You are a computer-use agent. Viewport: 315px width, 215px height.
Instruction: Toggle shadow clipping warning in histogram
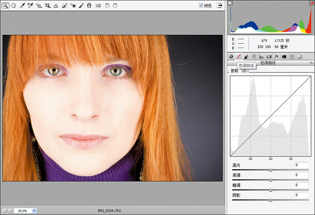coord(230,3)
